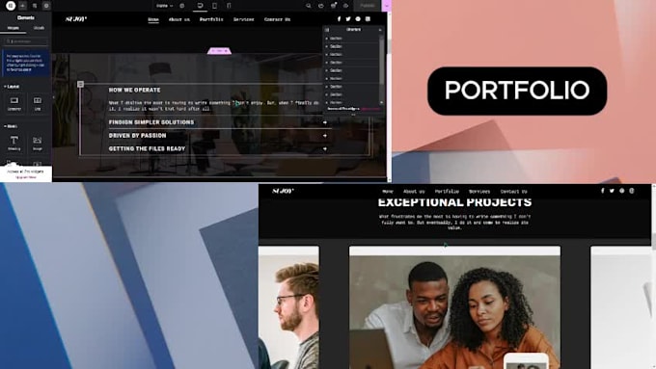Viewport: 656px width, 369px height.
Task: Open the Finder search icon
Action: click(x=309, y=6)
